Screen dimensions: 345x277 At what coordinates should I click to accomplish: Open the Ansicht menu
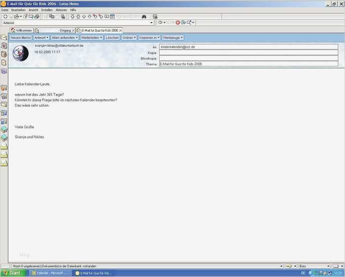point(34,10)
